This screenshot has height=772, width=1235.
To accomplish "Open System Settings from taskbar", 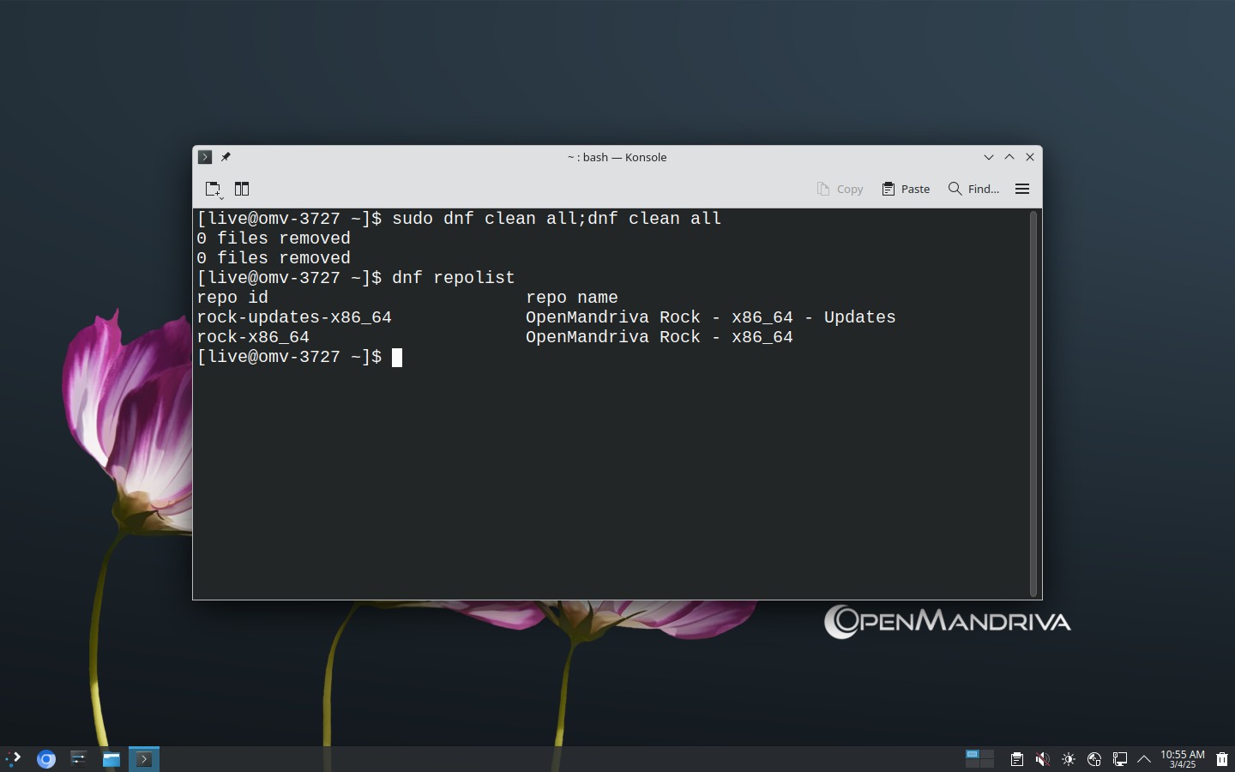I will [79, 758].
